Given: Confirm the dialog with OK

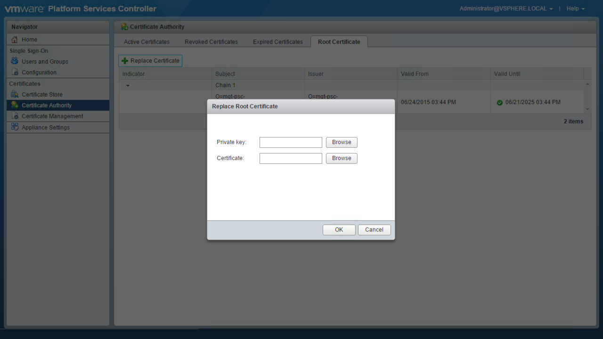Looking at the screenshot, I should pyautogui.click(x=339, y=230).
